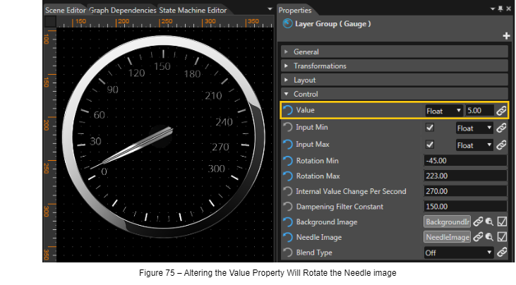
Task: Click the link icon next to Blend Type
Action: 501,253
